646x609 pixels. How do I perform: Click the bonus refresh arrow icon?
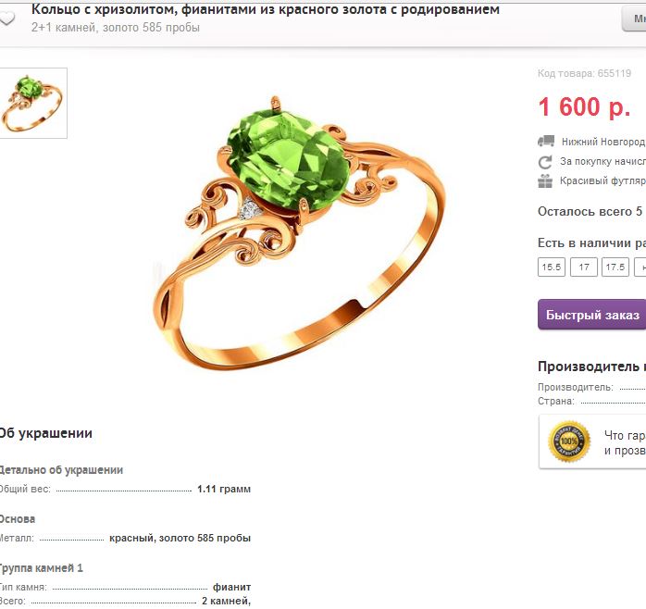tap(545, 162)
